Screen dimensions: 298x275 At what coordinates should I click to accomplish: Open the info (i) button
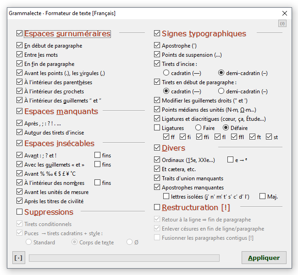pyautogui.click(x=282, y=23)
